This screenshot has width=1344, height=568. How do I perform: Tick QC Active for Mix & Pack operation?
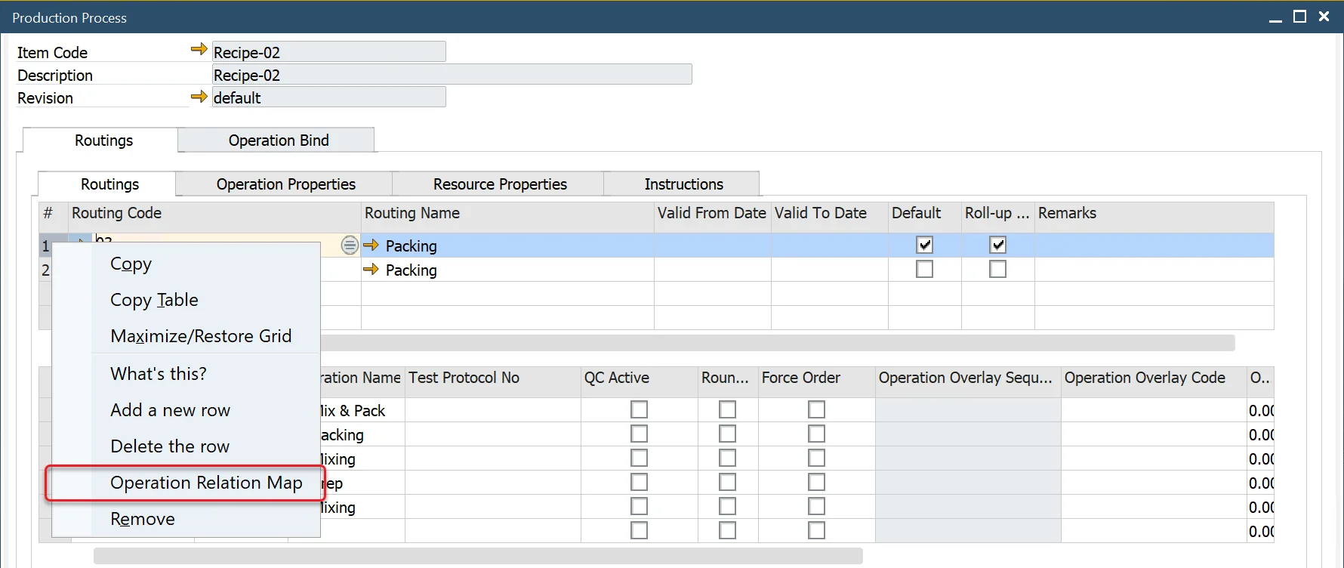[639, 409]
